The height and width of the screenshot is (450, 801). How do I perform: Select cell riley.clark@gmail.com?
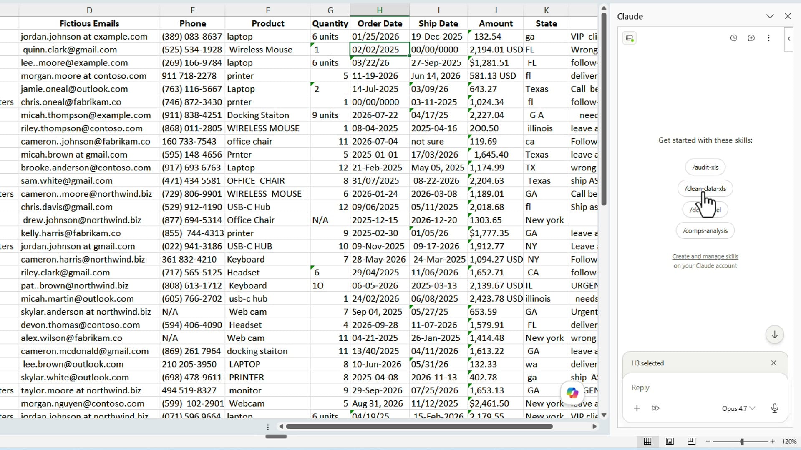[89, 272]
